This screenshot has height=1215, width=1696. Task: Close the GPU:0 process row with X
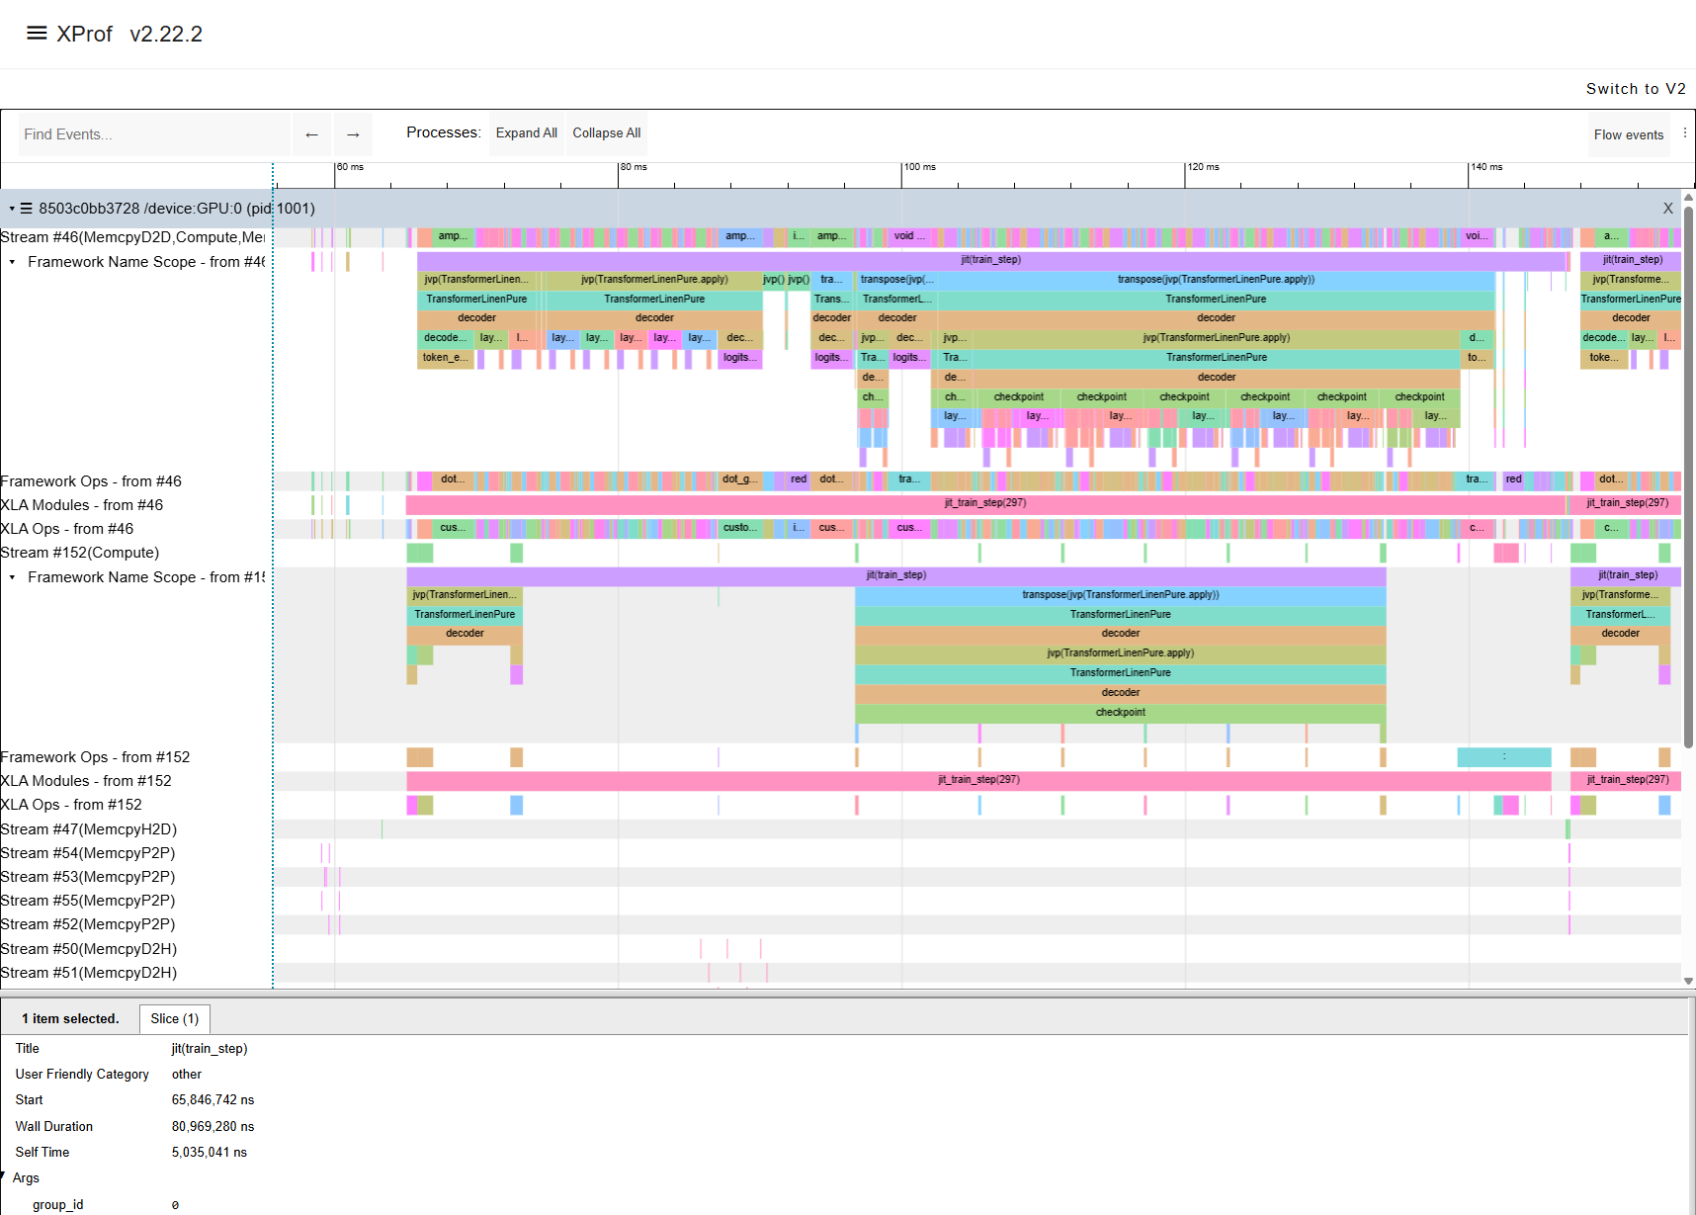(x=1668, y=209)
